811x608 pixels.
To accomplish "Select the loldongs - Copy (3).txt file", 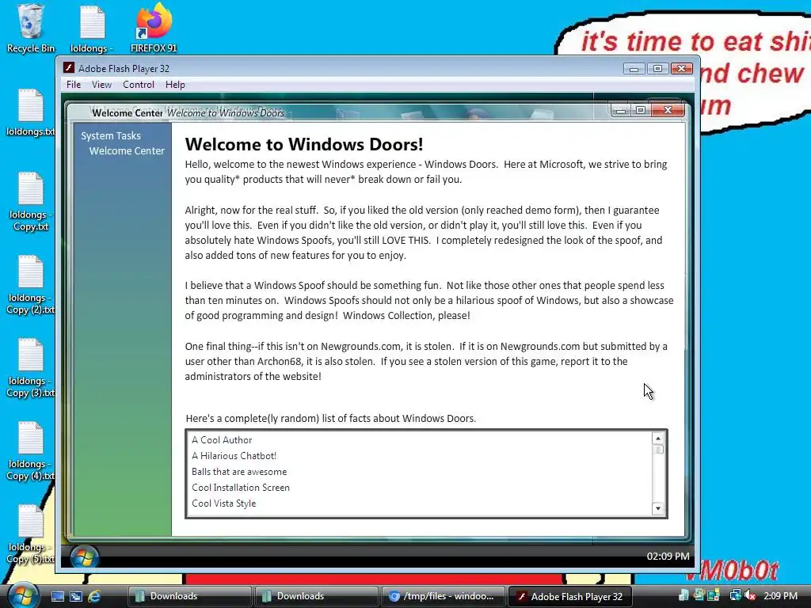I will coord(31,368).
